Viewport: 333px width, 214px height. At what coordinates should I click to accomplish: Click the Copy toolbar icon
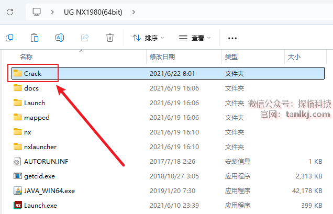[9, 38]
